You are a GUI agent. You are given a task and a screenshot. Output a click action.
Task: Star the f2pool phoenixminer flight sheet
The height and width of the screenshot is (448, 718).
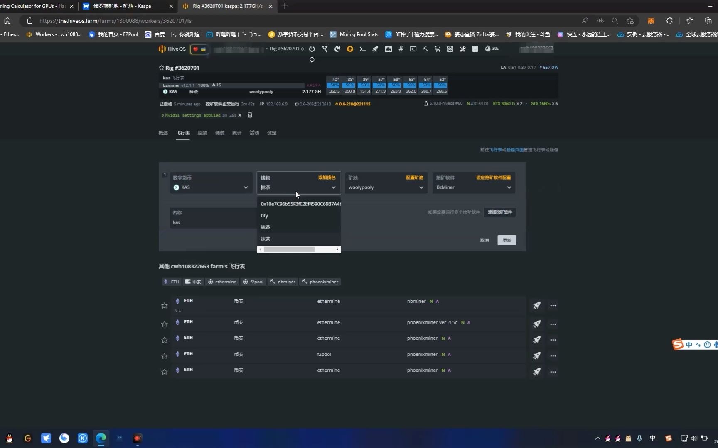coord(165,356)
